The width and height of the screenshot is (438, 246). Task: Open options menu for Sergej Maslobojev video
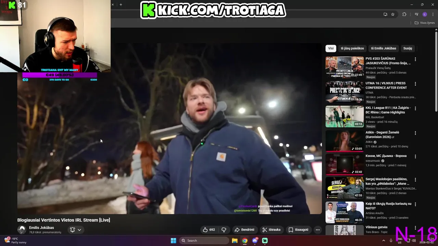pyautogui.click(x=415, y=180)
